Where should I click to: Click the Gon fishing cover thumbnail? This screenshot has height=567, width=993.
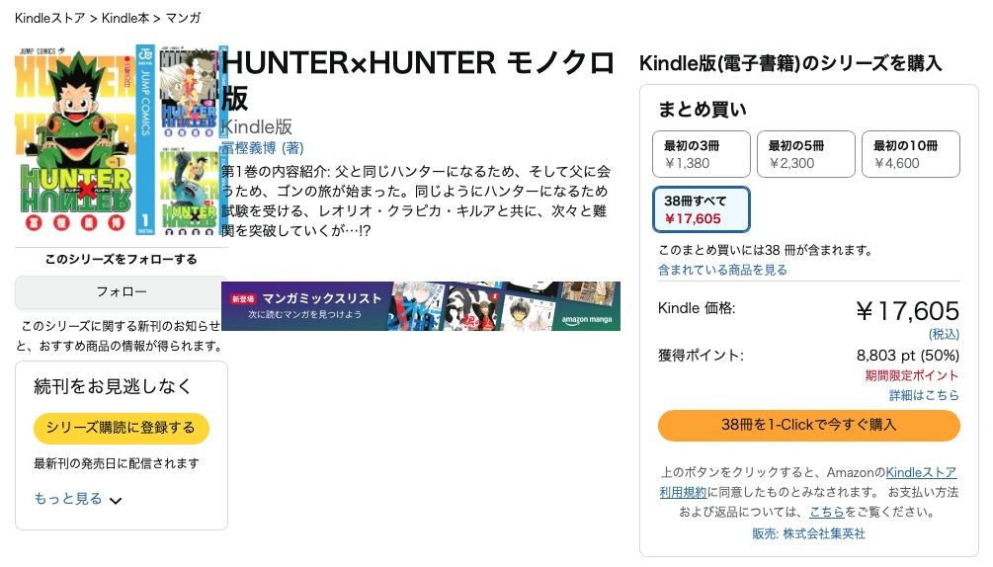pos(188,192)
